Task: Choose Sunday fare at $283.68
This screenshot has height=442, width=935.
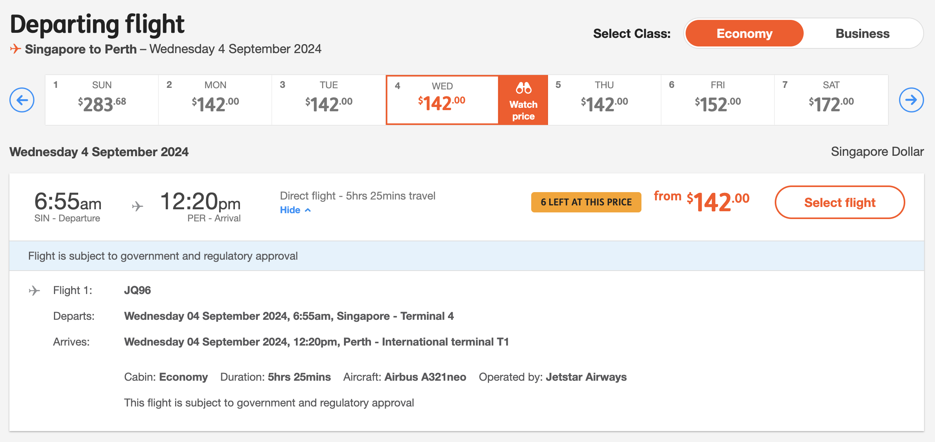Action: 102,100
